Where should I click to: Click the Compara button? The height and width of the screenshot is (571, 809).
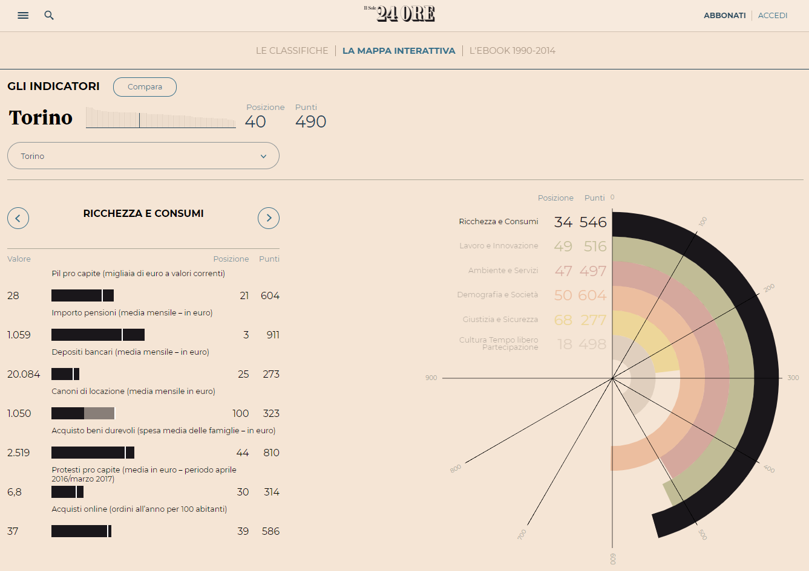pos(145,87)
